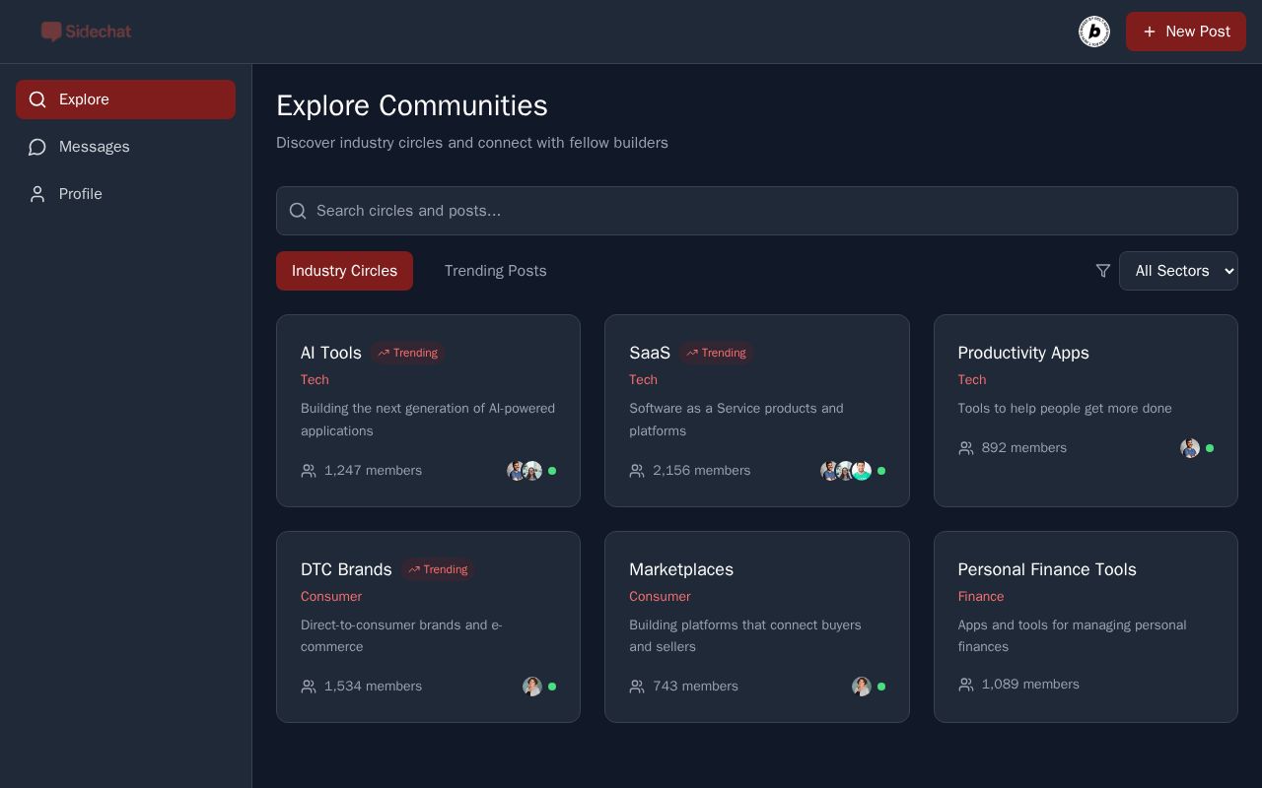Open the Marketplaces circle title

[x=681, y=569]
